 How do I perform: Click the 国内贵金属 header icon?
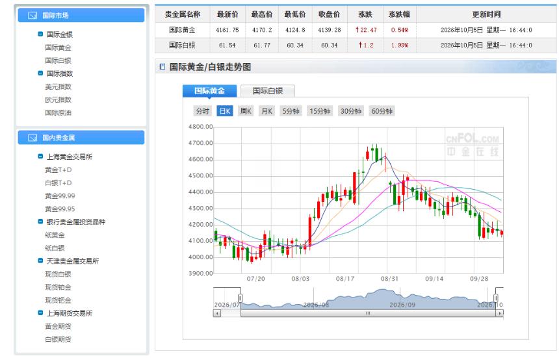[x=32, y=138]
